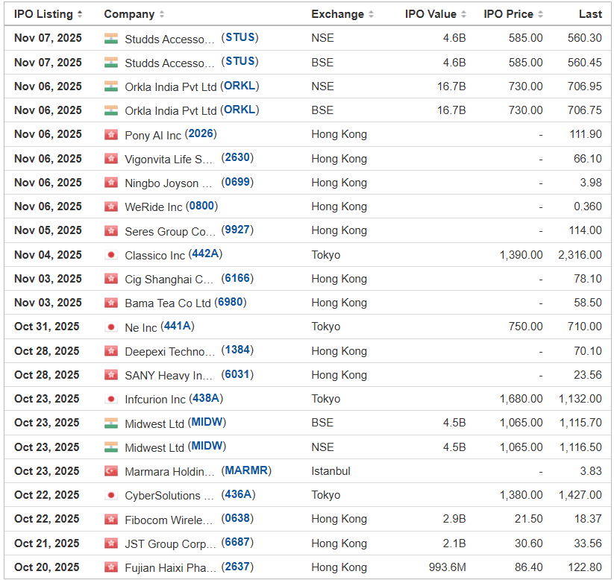
Task: Select the 993.6M IPO value cell
Action: 447,567
